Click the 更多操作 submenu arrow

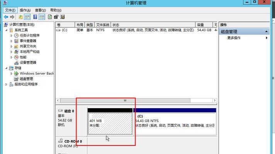point(267,38)
